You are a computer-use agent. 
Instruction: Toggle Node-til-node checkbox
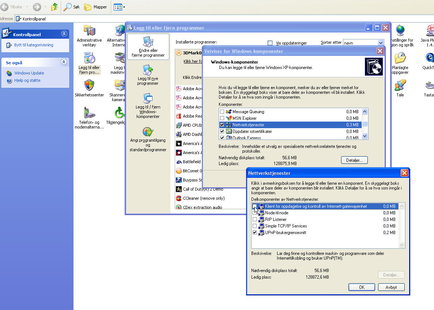click(x=254, y=213)
